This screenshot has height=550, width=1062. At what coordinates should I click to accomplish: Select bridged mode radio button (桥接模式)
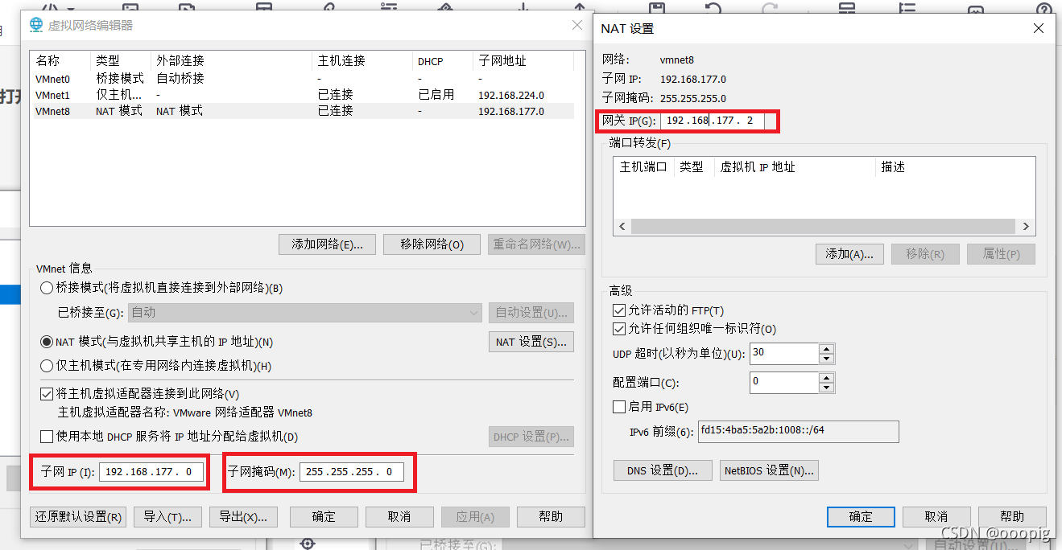47,288
